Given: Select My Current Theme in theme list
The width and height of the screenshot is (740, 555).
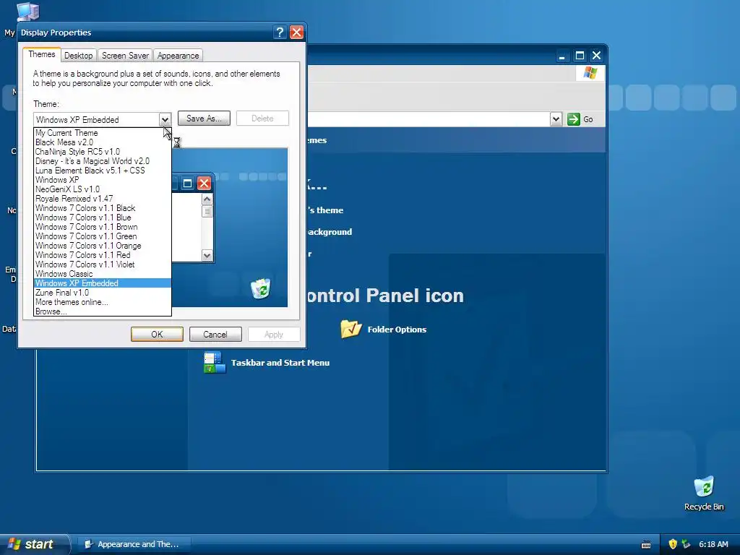Looking at the screenshot, I should tap(103, 133).
